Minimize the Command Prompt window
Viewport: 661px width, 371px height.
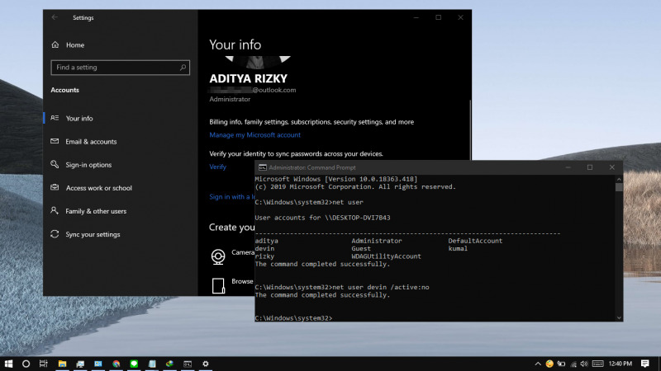pos(568,167)
